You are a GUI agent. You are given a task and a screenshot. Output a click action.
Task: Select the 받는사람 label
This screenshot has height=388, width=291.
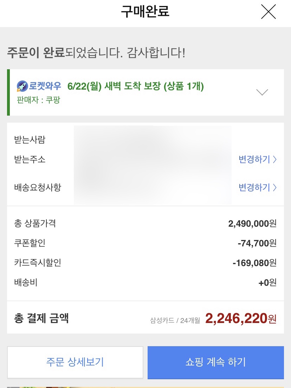point(30,140)
